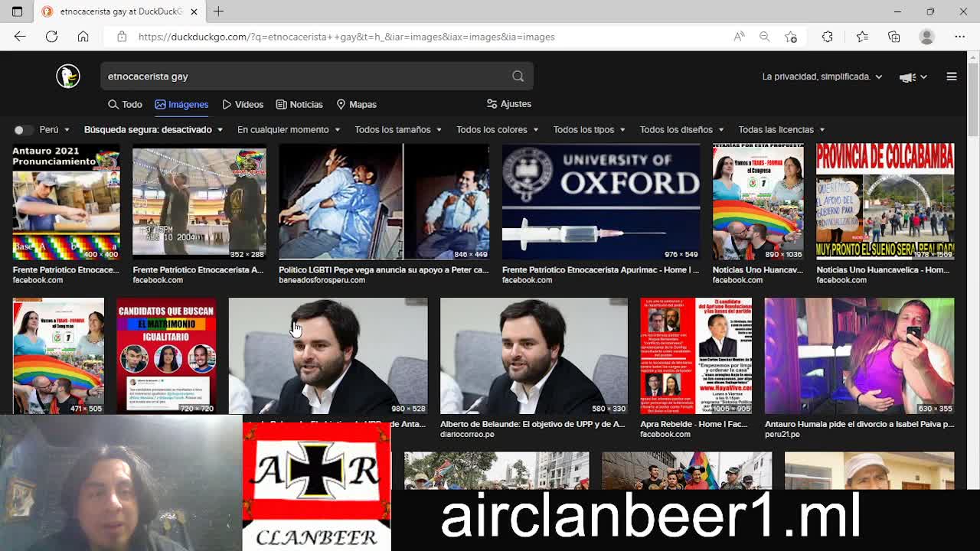Click Noticias Uno Huancavelica - Hom... title
980x551 pixels.
pyautogui.click(x=883, y=269)
